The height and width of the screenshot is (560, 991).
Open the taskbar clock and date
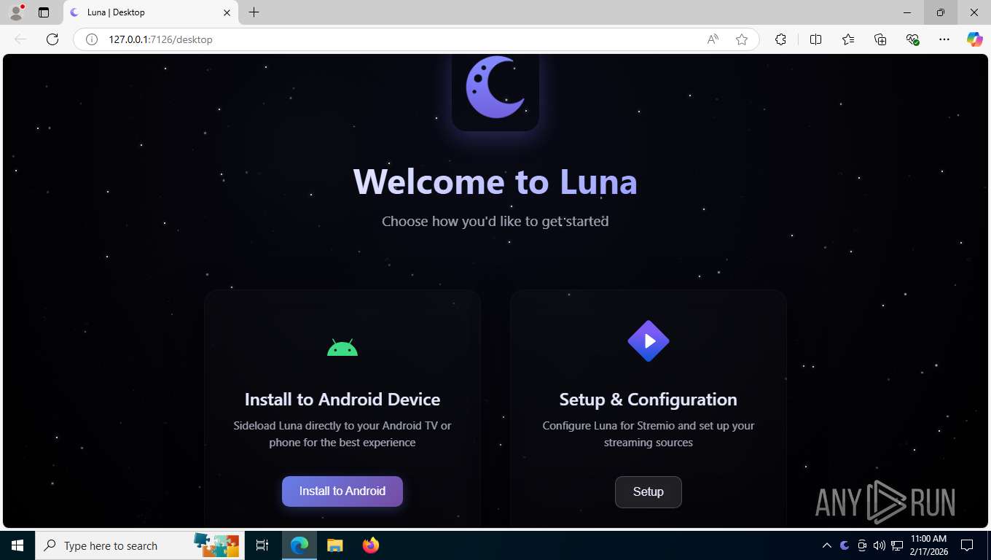[928, 545]
